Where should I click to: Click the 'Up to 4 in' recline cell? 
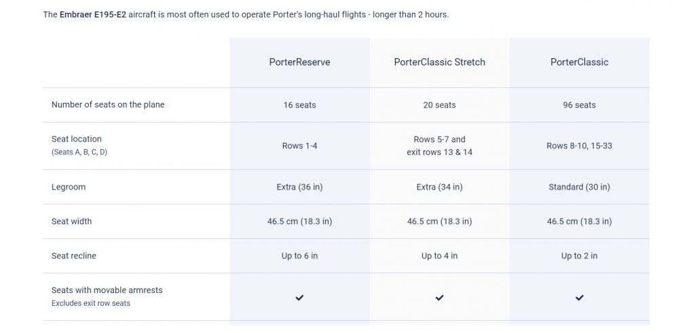click(439, 256)
